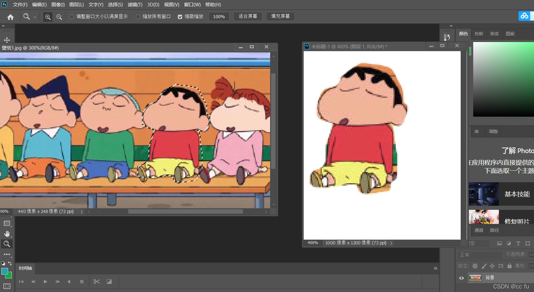Go to first frame in timeline
Image resolution: width=534 pixels, height=292 pixels.
click(x=21, y=282)
